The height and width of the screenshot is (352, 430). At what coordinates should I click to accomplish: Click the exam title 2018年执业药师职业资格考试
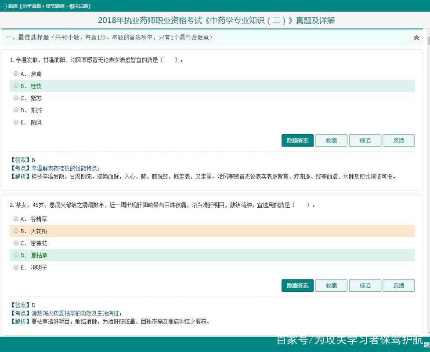coord(217,20)
